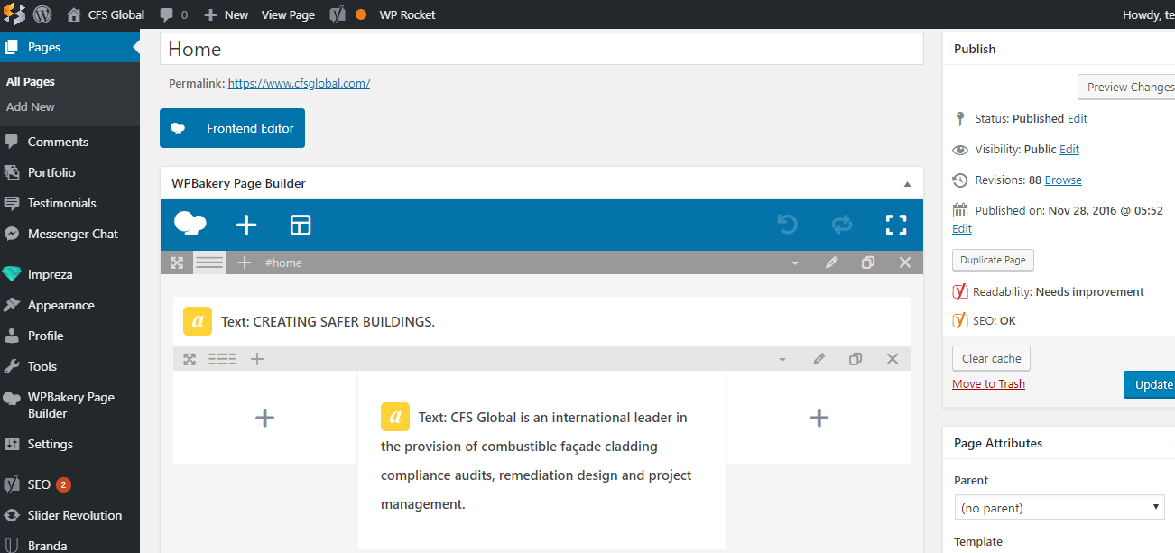
Task: Launch the Frontend Editor
Action: (x=232, y=128)
